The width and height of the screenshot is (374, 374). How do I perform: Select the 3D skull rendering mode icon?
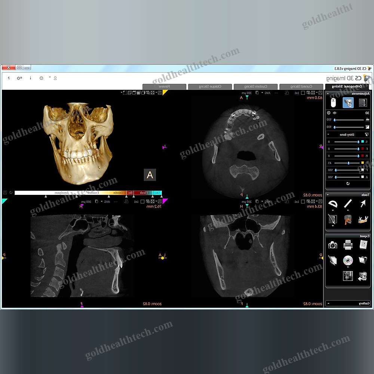348,103
